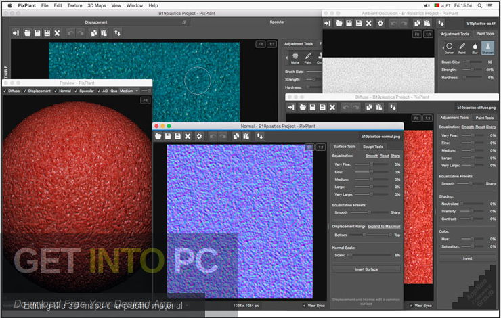Click Invert button in Diffuse window
The width and height of the screenshot is (501, 318).
467,258
